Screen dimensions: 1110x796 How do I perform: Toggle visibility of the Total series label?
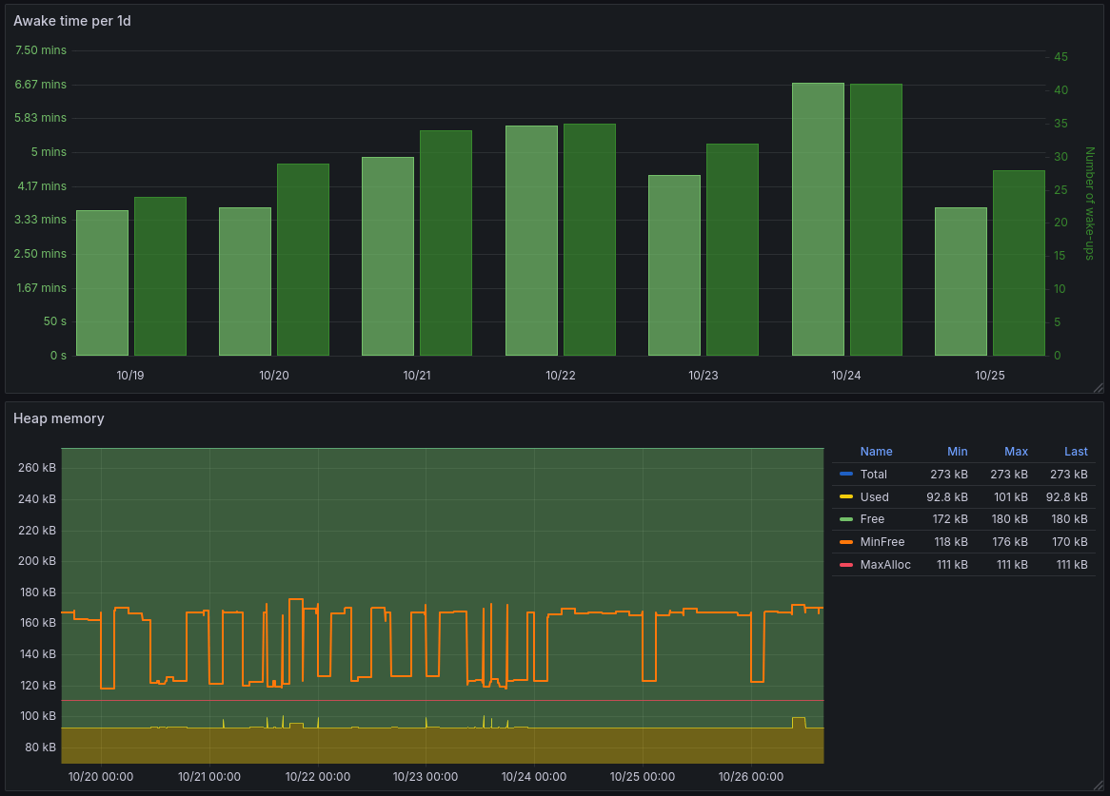(873, 475)
